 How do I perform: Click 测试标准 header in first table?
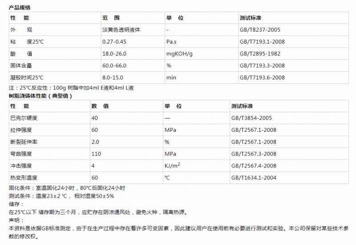(x=251, y=18)
